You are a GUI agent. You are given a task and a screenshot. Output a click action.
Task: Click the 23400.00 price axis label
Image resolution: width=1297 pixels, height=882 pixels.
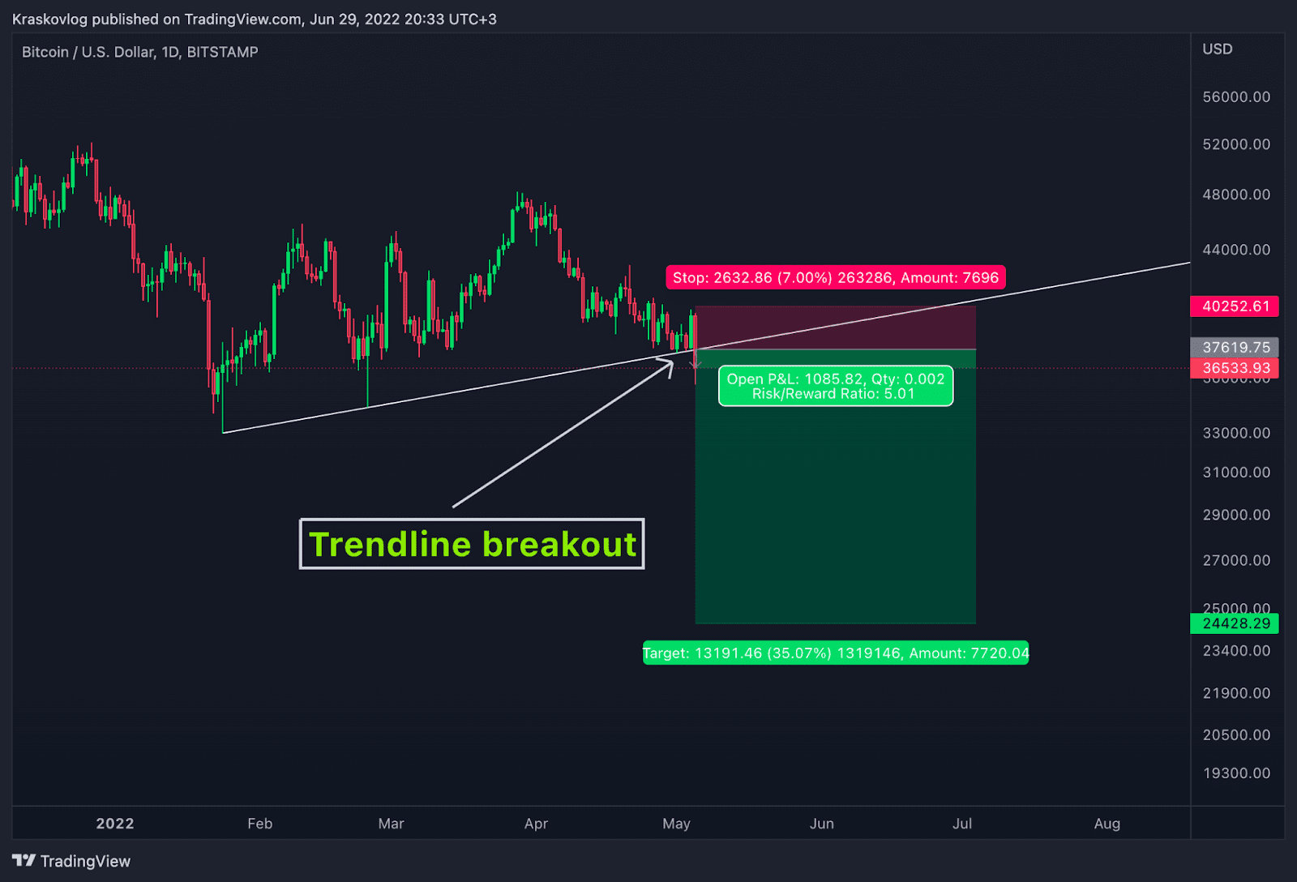1236,650
